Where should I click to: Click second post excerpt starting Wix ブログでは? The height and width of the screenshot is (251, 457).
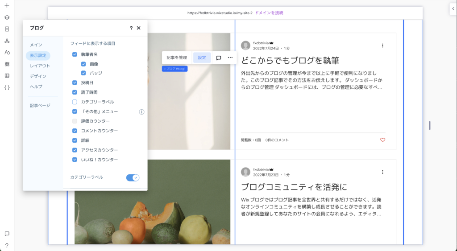pyautogui.click(x=311, y=207)
